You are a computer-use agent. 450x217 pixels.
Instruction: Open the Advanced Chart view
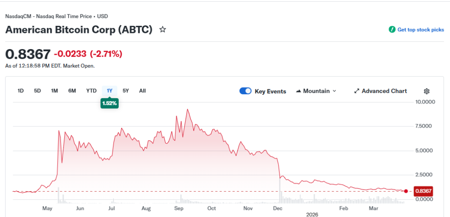[x=384, y=91]
